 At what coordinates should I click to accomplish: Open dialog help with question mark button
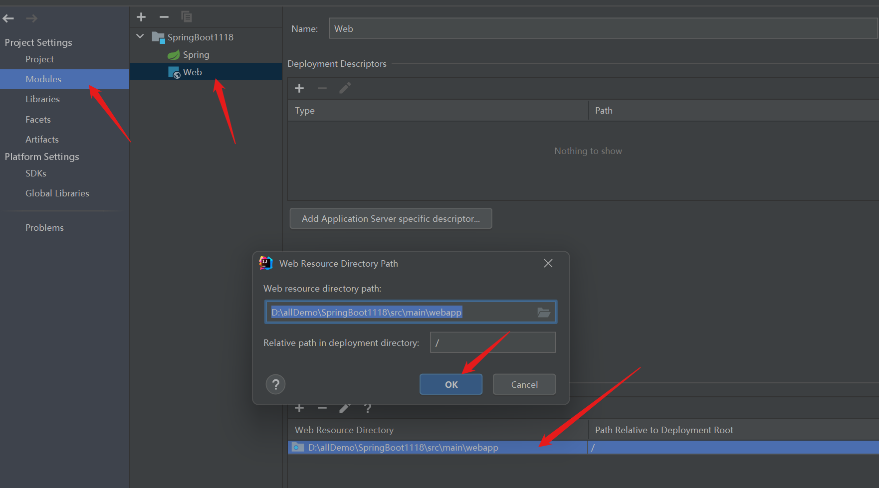click(x=275, y=384)
